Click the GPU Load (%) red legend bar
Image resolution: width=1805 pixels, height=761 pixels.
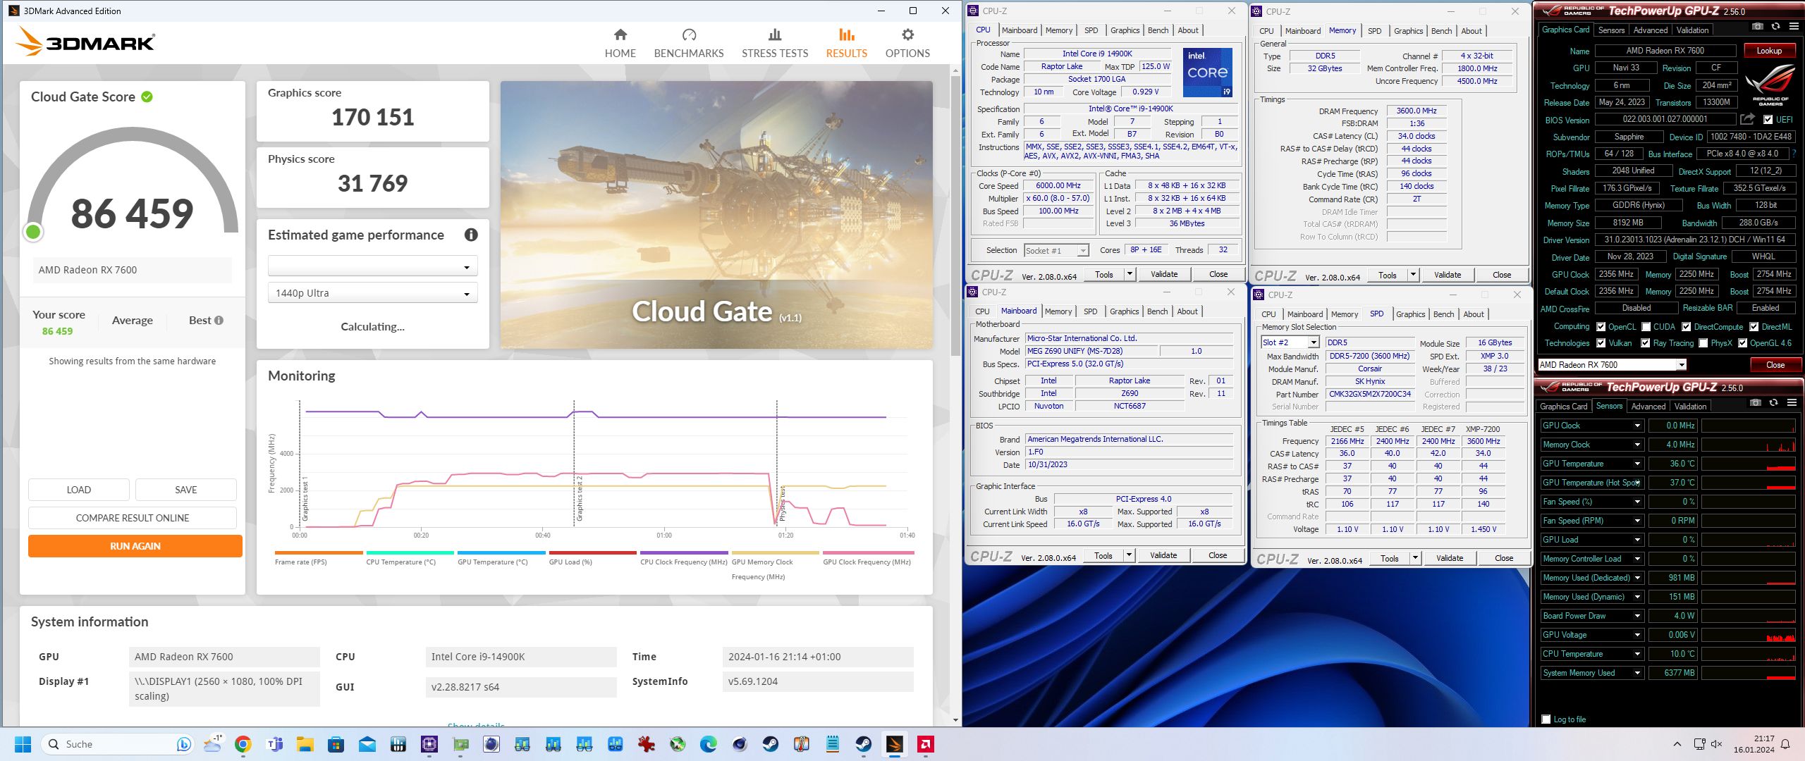[593, 553]
